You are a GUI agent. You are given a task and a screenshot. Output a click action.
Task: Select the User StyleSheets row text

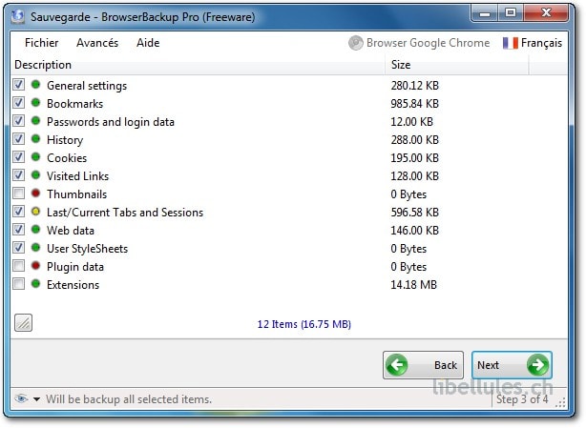pyautogui.click(x=87, y=249)
